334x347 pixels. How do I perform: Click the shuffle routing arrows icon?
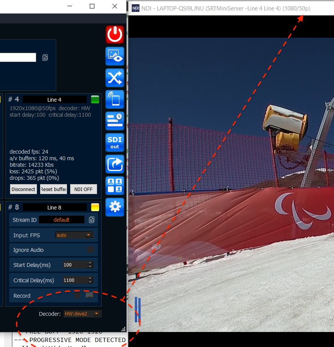(115, 78)
